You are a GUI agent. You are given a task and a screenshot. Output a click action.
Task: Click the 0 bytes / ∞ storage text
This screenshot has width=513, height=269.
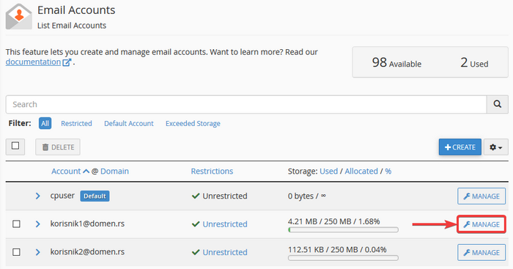(307, 196)
